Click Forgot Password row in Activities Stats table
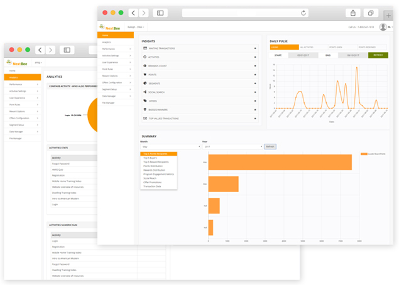 pyautogui.click(x=74, y=164)
